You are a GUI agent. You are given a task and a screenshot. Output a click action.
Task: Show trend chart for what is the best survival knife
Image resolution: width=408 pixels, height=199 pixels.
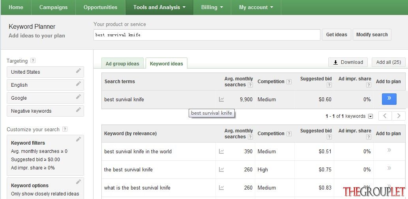[x=221, y=188]
